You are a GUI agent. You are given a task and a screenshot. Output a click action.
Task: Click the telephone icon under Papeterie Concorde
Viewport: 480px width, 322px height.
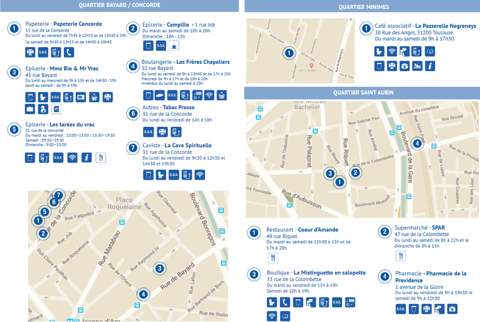[x=69, y=52]
